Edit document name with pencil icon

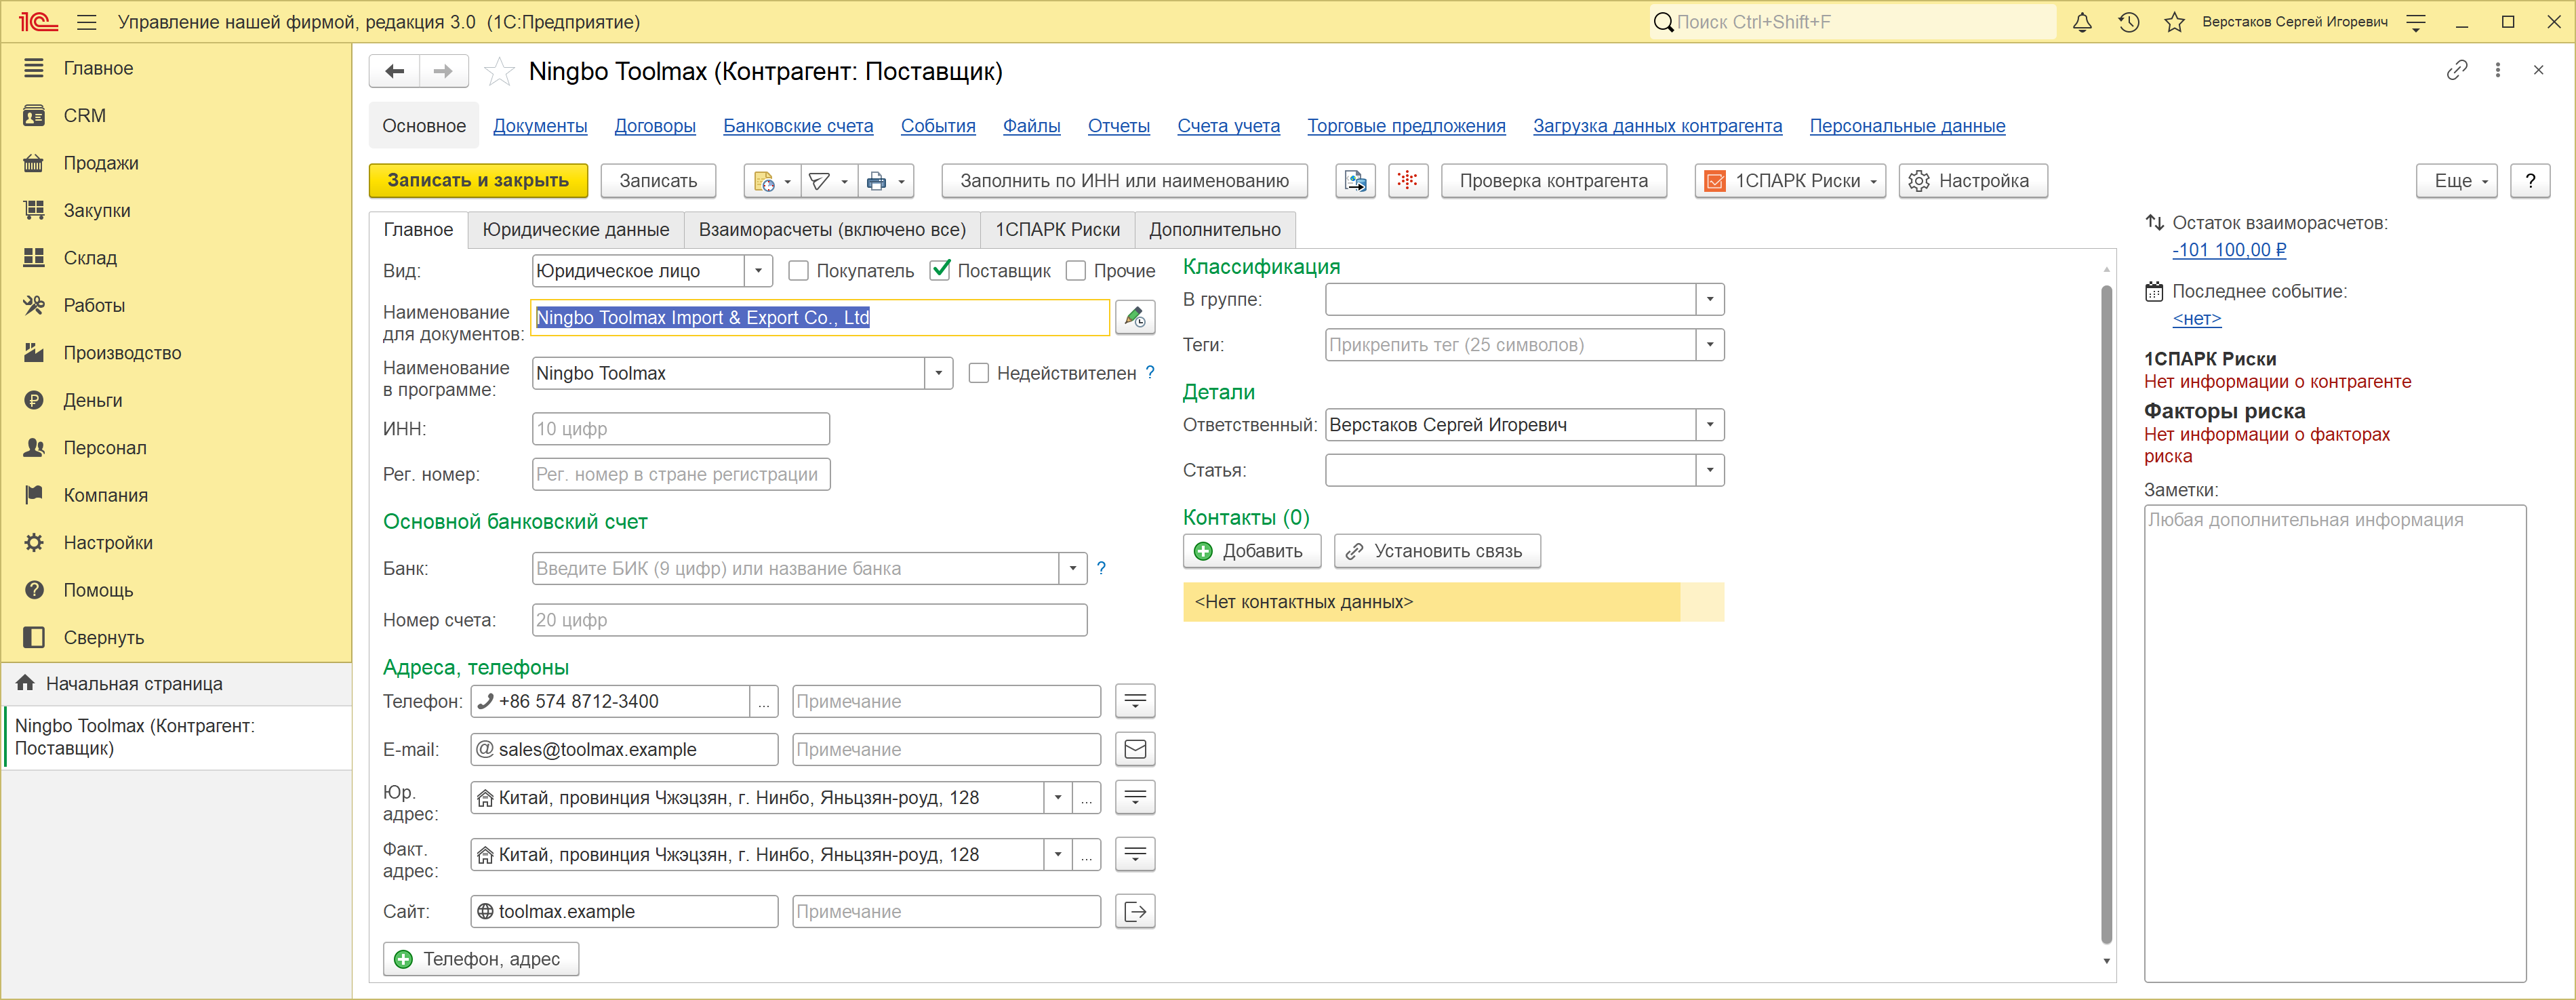(x=1134, y=317)
